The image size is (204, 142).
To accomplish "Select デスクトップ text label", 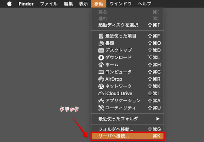I will (119, 50).
